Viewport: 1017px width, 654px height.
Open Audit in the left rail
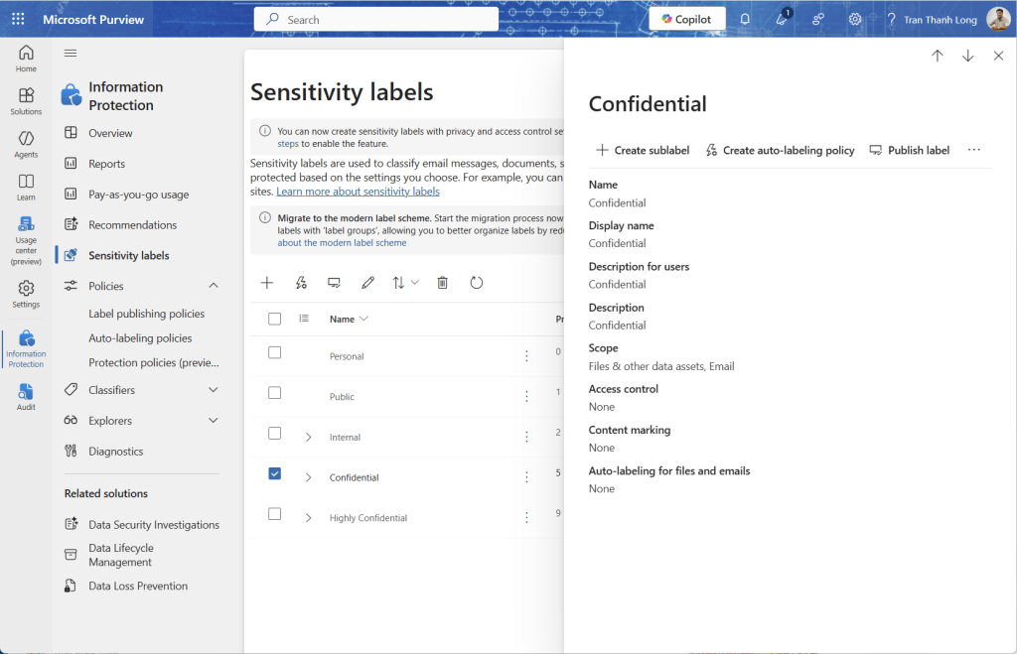[x=26, y=397]
